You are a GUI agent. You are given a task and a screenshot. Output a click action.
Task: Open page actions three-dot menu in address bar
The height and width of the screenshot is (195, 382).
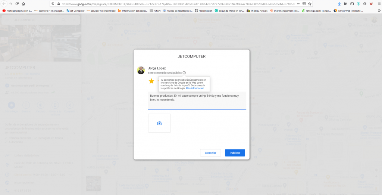(298, 4)
